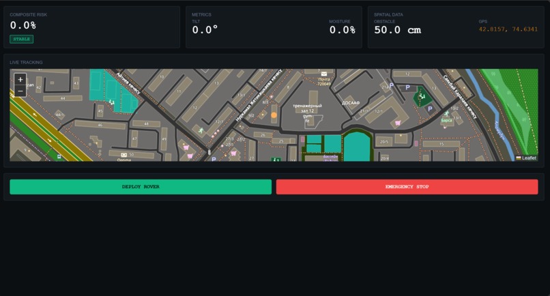The width and height of the screenshot is (550, 296).
Task: Click the green running figure above Барса
Action: click(x=446, y=114)
